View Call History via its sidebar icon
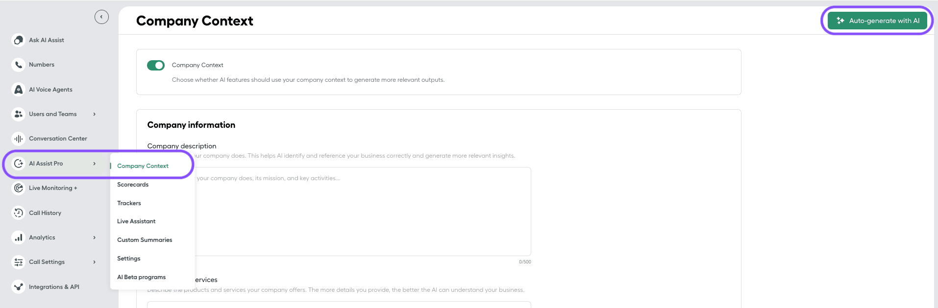 [x=45, y=213]
